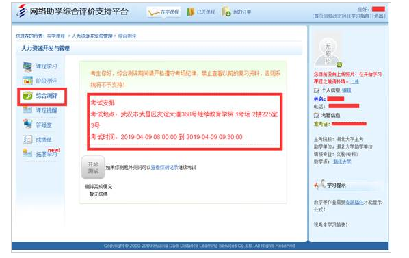Click 在学课程 in the breadcrumb

point(56,36)
